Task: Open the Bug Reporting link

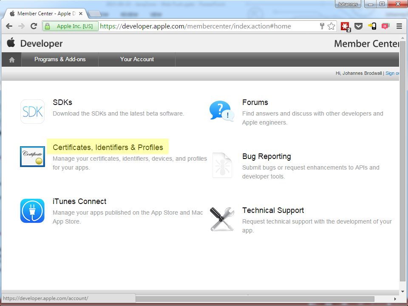Action: pyautogui.click(x=266, y=156)
